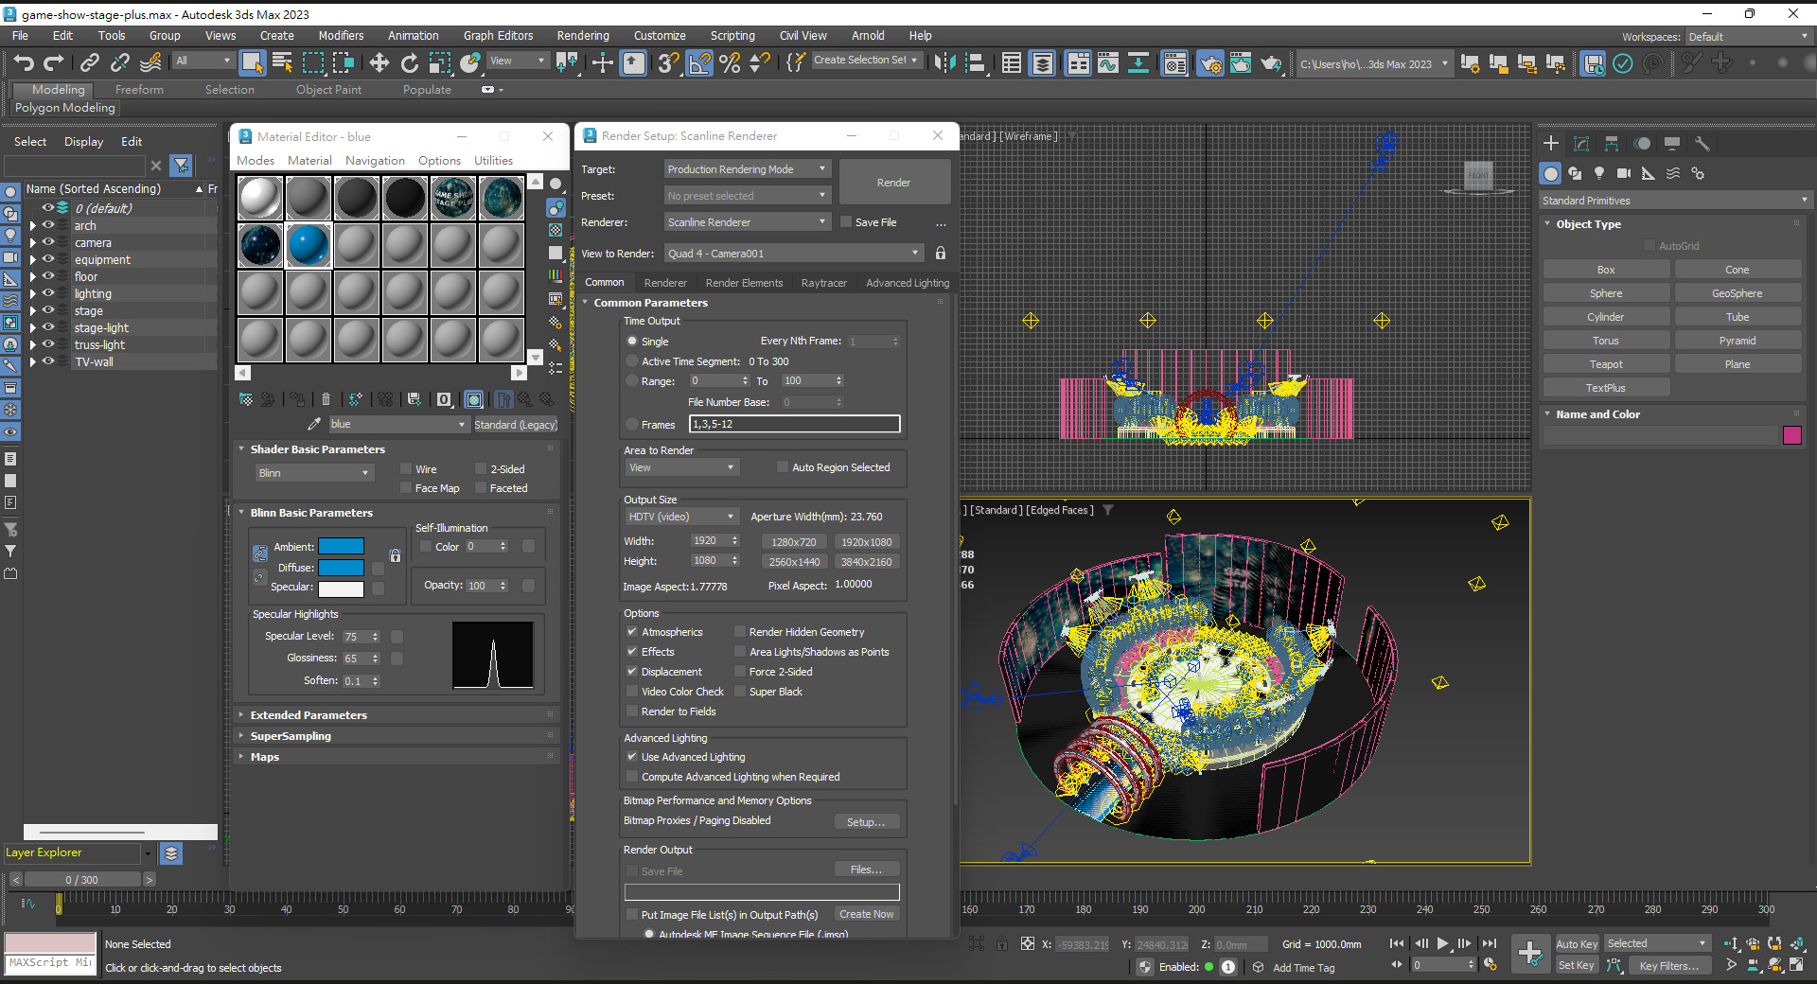Select the Frames radio button
Image resolution: width=1817 pixels, height=984 pixels.
click(x=632, y=425)
